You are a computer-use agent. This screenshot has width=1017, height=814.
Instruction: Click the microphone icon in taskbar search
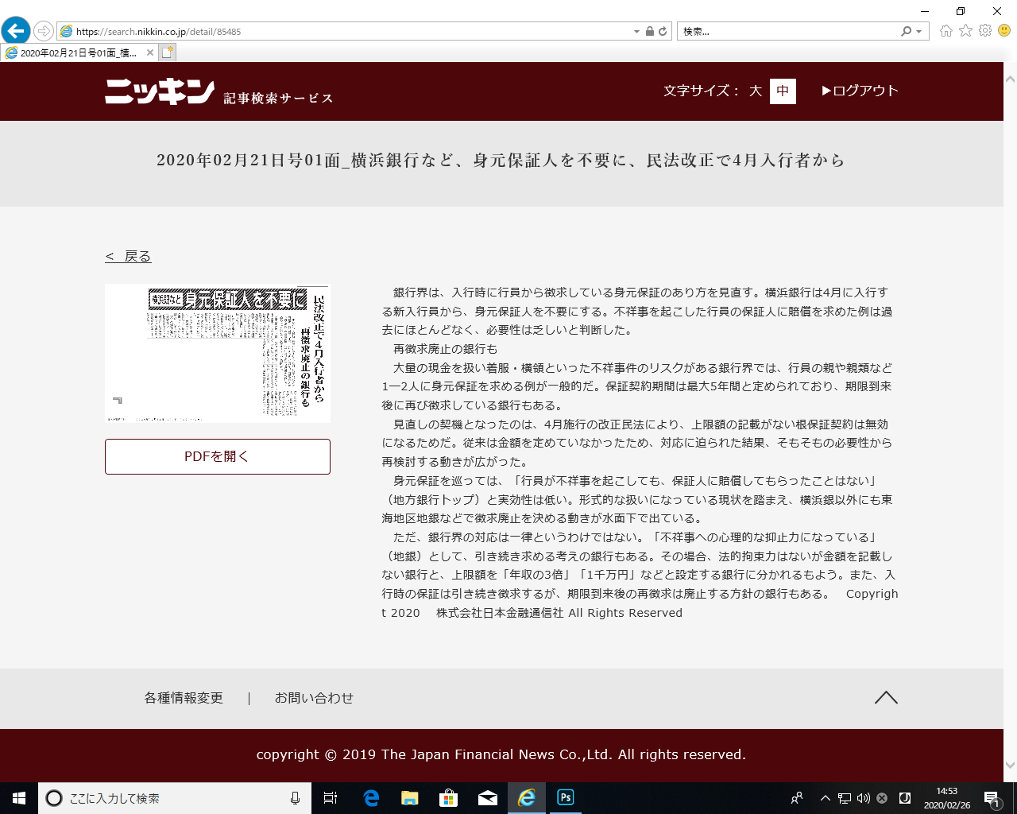[295, 798]
